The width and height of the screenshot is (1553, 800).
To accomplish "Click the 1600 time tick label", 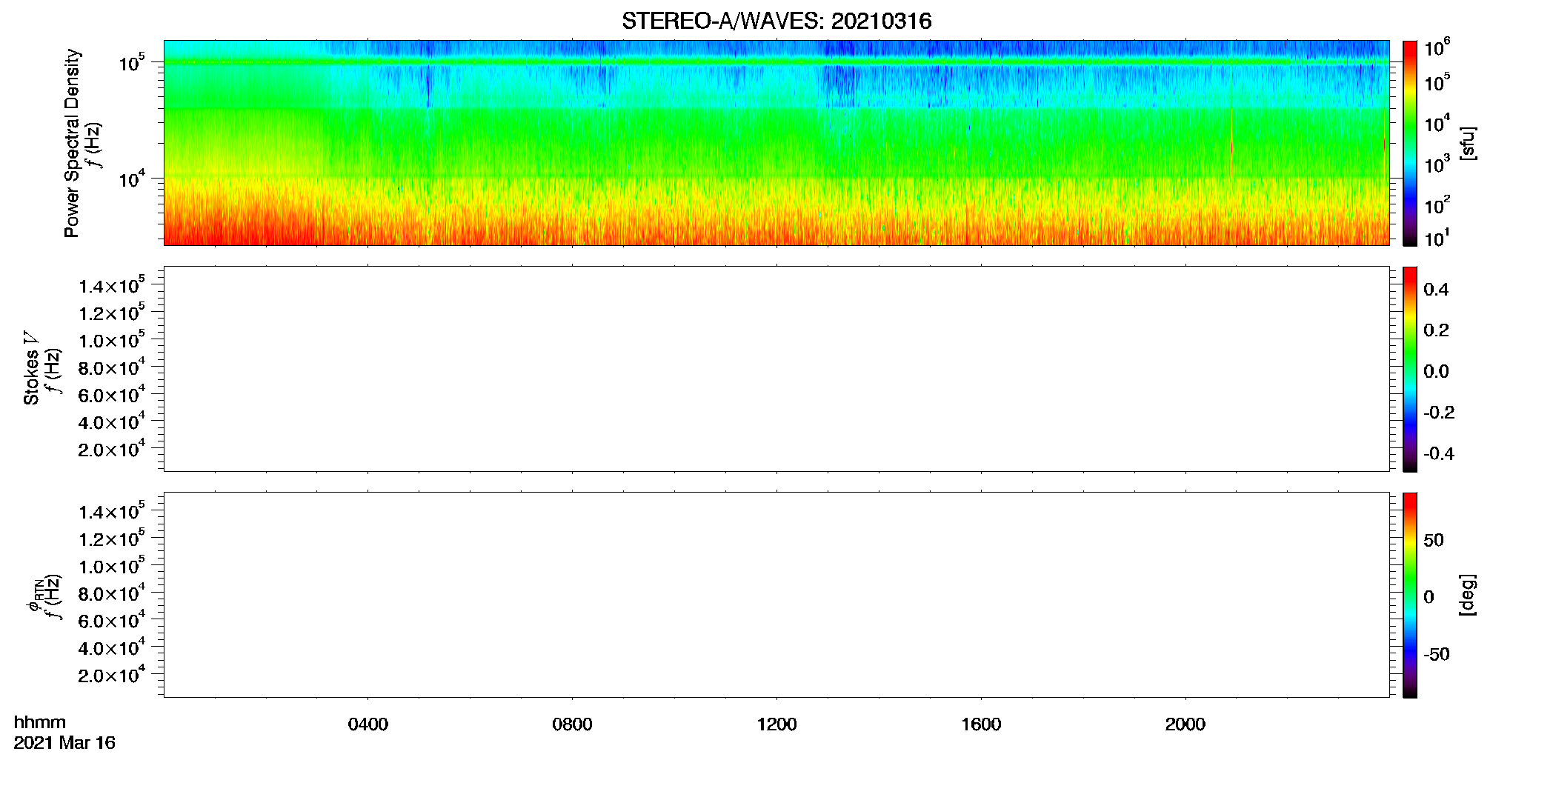I will click(x=981, y=724).
